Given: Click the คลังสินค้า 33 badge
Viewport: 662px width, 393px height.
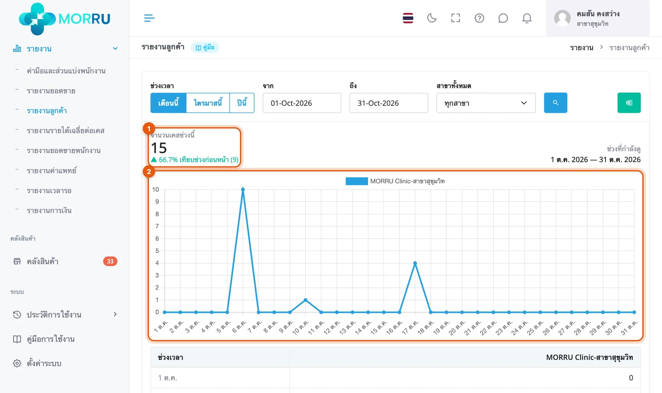Looking at the screenshot, I should click(x=110, y=261).
